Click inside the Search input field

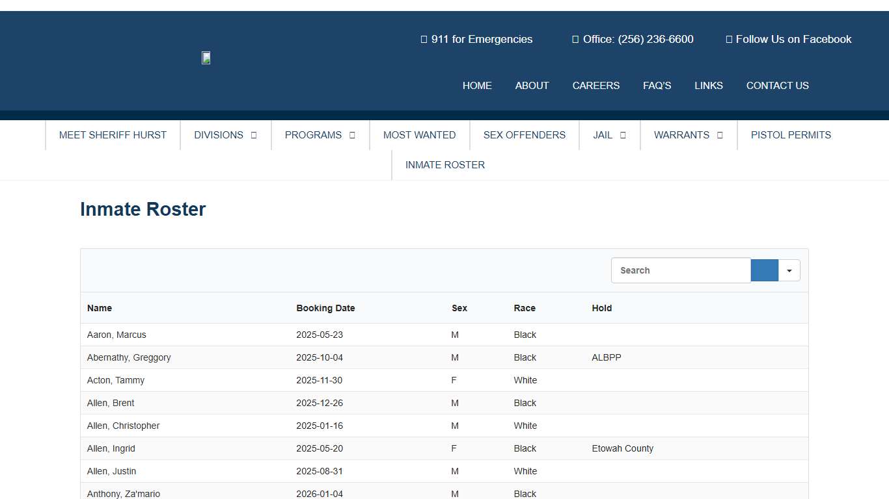point(680,270)
